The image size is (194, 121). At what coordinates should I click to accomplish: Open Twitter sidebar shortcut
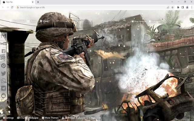4,73
